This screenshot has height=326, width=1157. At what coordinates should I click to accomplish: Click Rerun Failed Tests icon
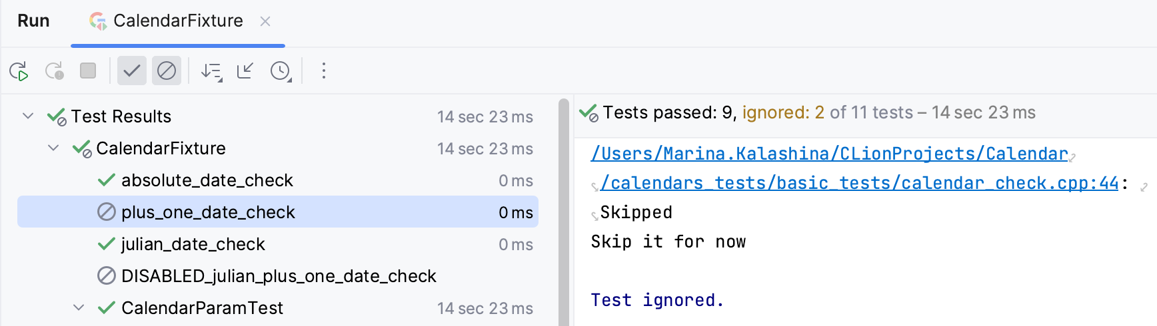click(54, 71)
